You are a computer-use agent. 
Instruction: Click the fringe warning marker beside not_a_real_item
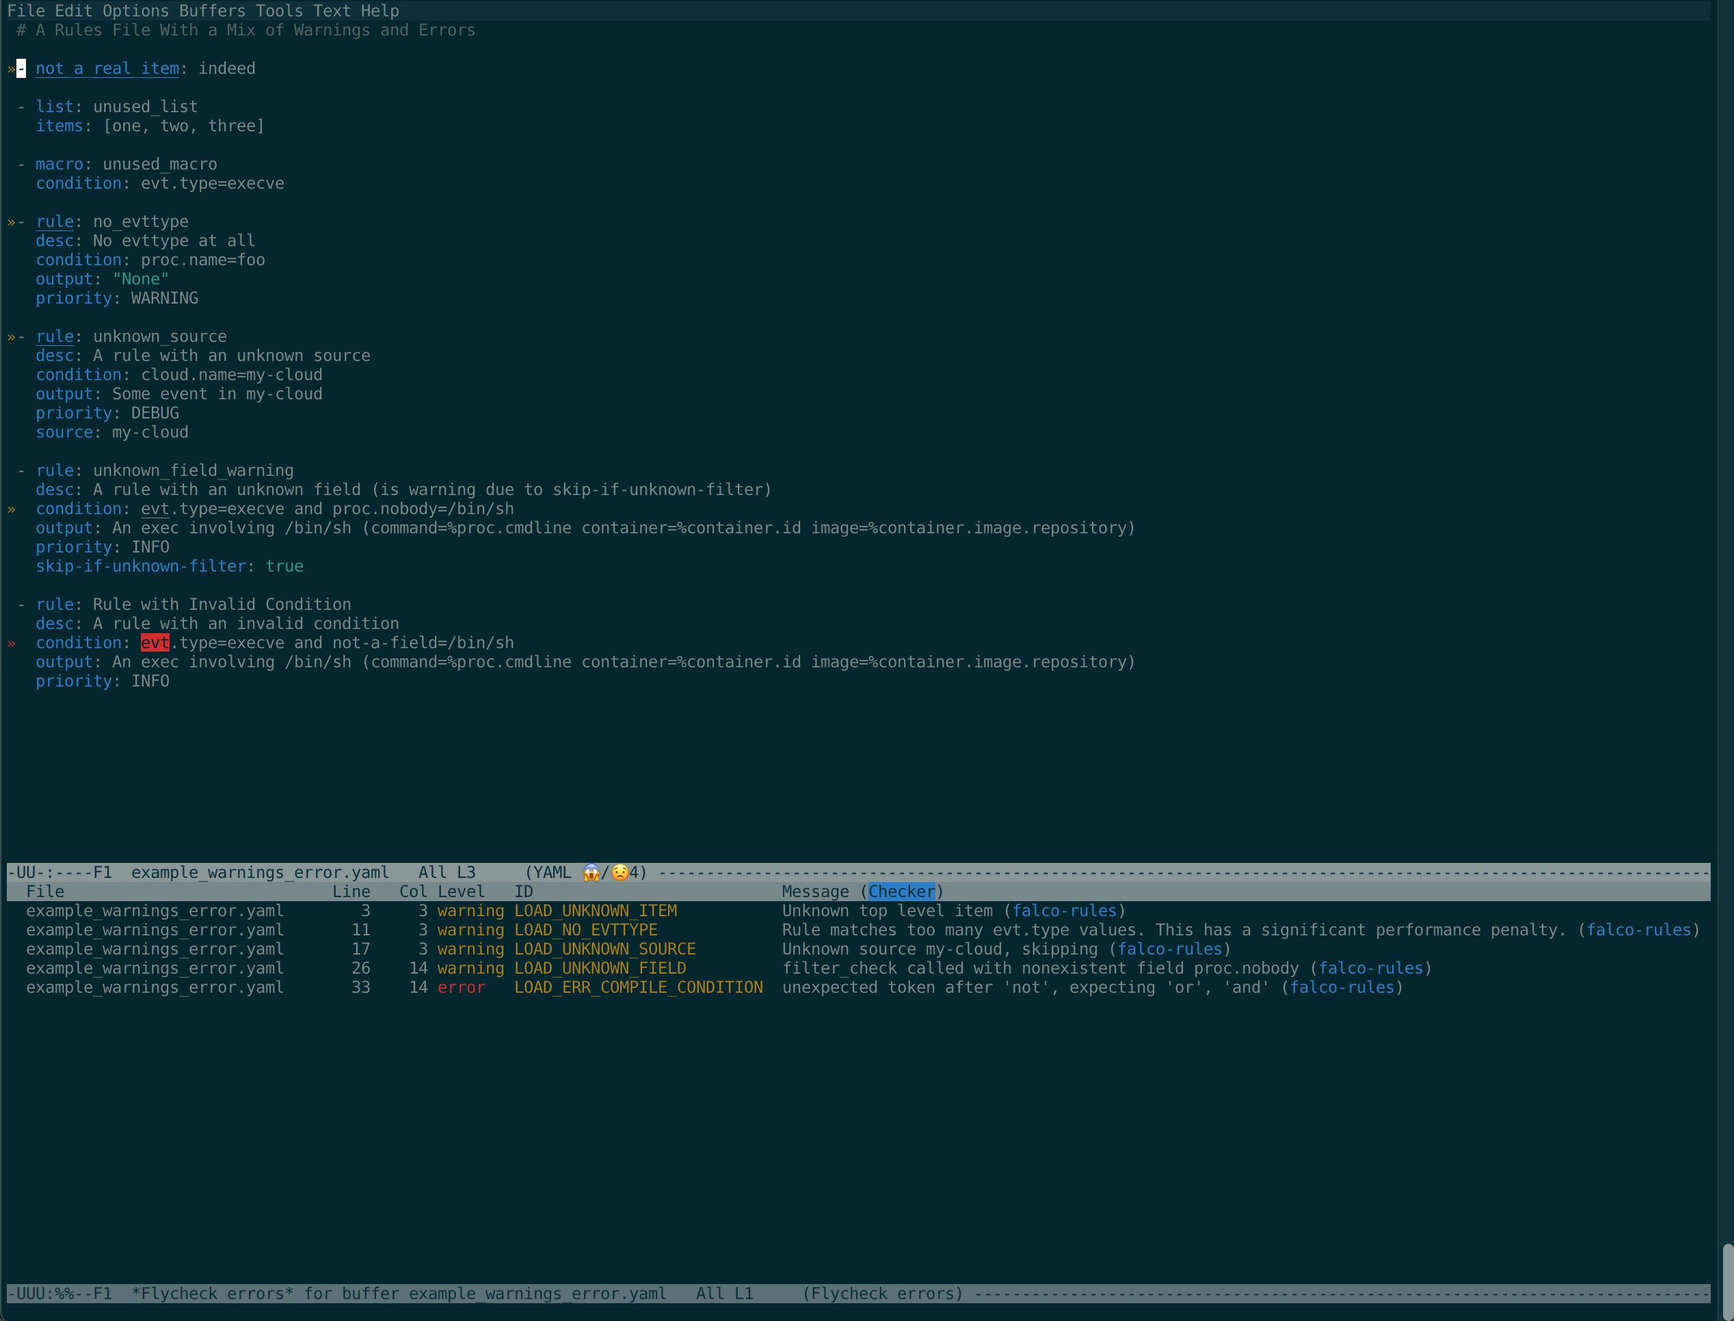11,69
